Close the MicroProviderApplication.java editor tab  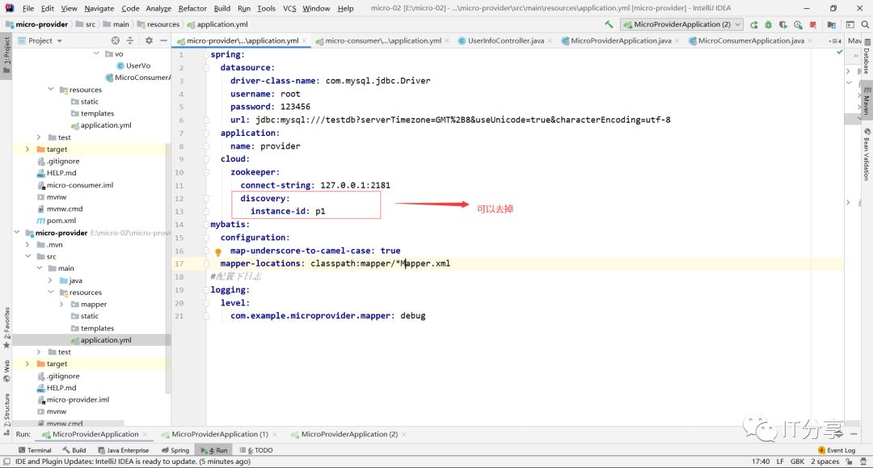coord(677,40)
